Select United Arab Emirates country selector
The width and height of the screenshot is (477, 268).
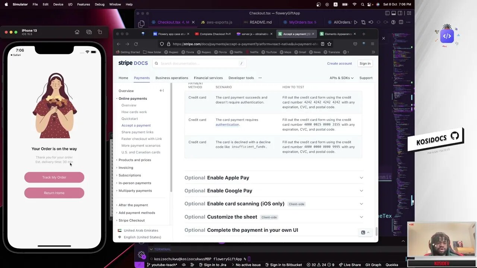pos(138,230)
